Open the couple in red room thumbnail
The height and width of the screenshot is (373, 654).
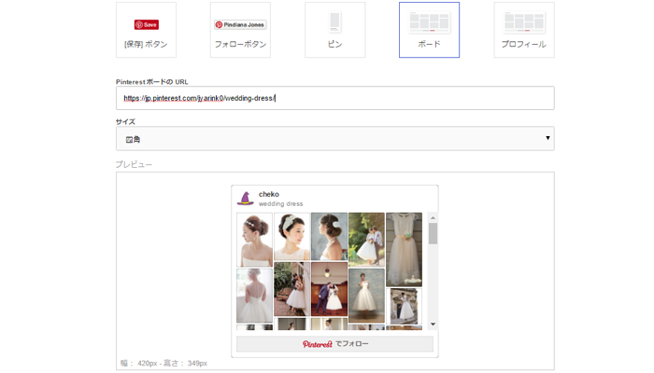[x=329, y=289]
